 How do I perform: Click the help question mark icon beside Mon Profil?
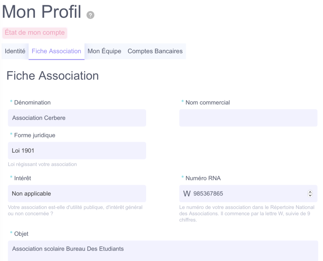click(x=90, y=15)
